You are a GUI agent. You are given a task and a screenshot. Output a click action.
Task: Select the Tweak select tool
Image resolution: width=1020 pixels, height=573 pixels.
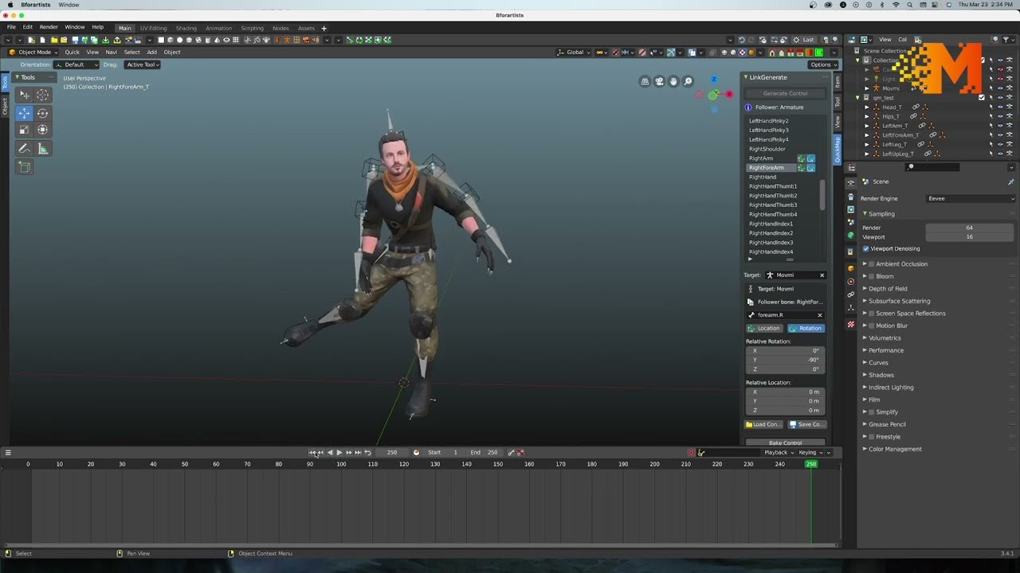coord(25,95)
